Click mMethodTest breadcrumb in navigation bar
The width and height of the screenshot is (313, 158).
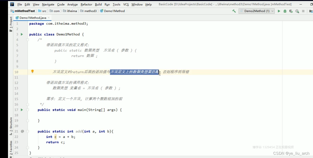tap(22, 11)
